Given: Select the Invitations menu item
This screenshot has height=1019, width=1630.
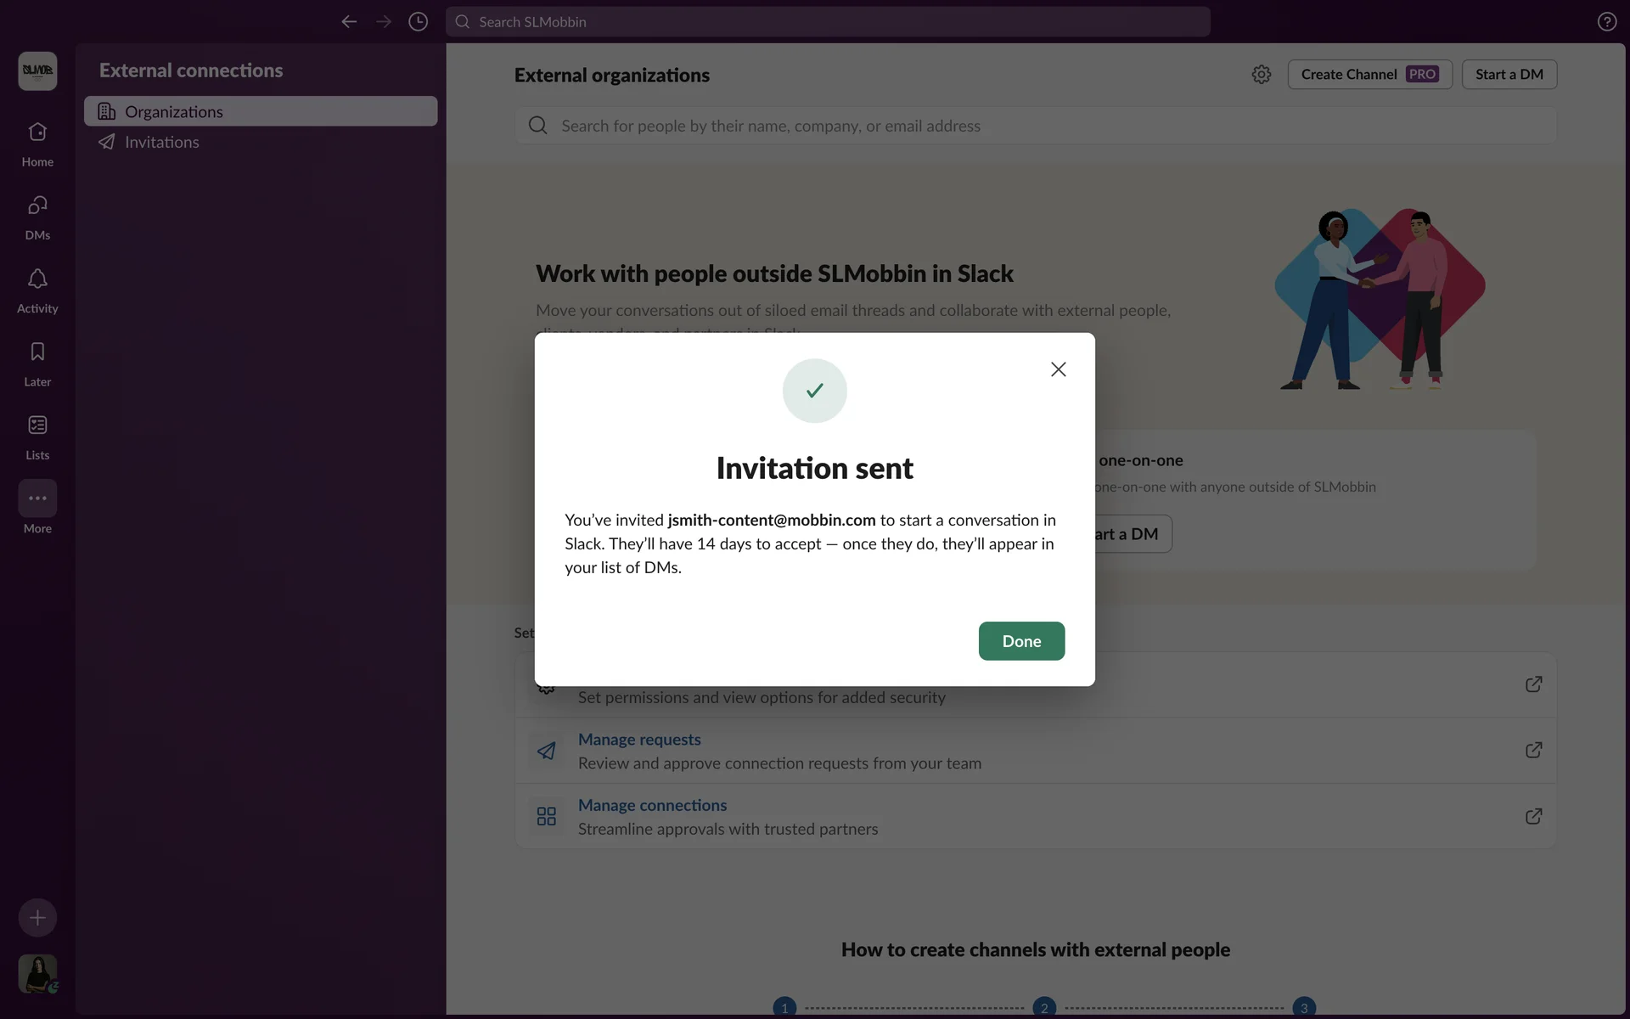Looking at the screenshot, I should [x=161, y=142].
